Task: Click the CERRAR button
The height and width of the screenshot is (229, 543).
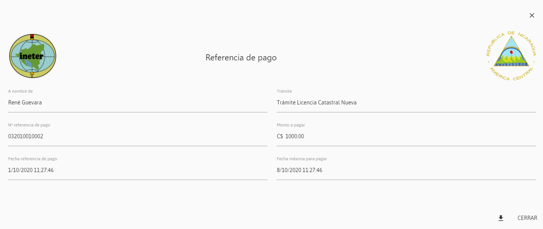Action: 527,218
